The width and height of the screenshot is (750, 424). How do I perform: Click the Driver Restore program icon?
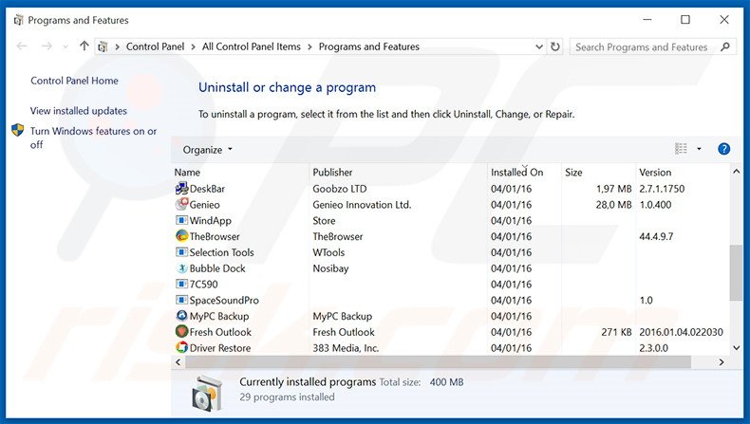click(181, 347)
